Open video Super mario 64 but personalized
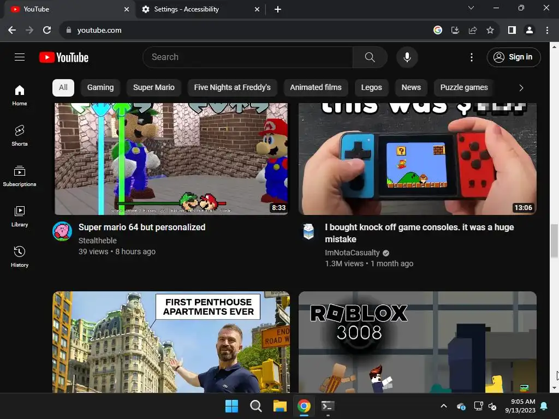The width and height of the screenshot is (559, 419). (x=142, y=228)
